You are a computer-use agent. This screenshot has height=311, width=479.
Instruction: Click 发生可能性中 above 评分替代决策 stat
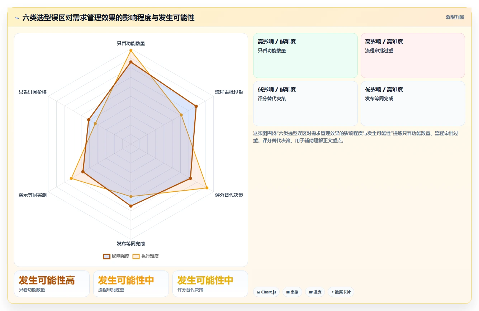coord(205,280)
